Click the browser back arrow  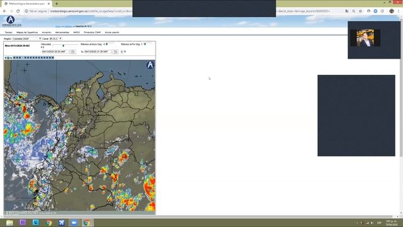click(x=4, y=11)
